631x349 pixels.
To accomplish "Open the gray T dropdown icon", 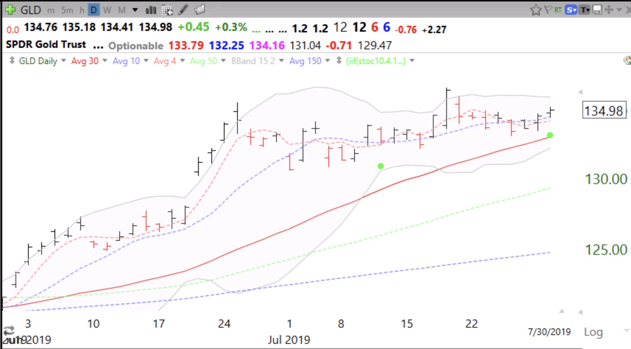I will [585, 10].
